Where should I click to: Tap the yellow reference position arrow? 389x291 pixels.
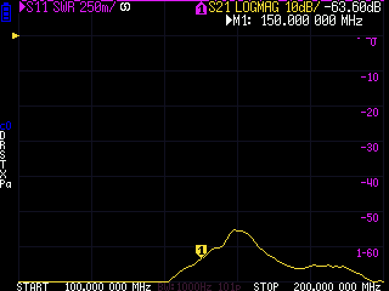(15, 36)
